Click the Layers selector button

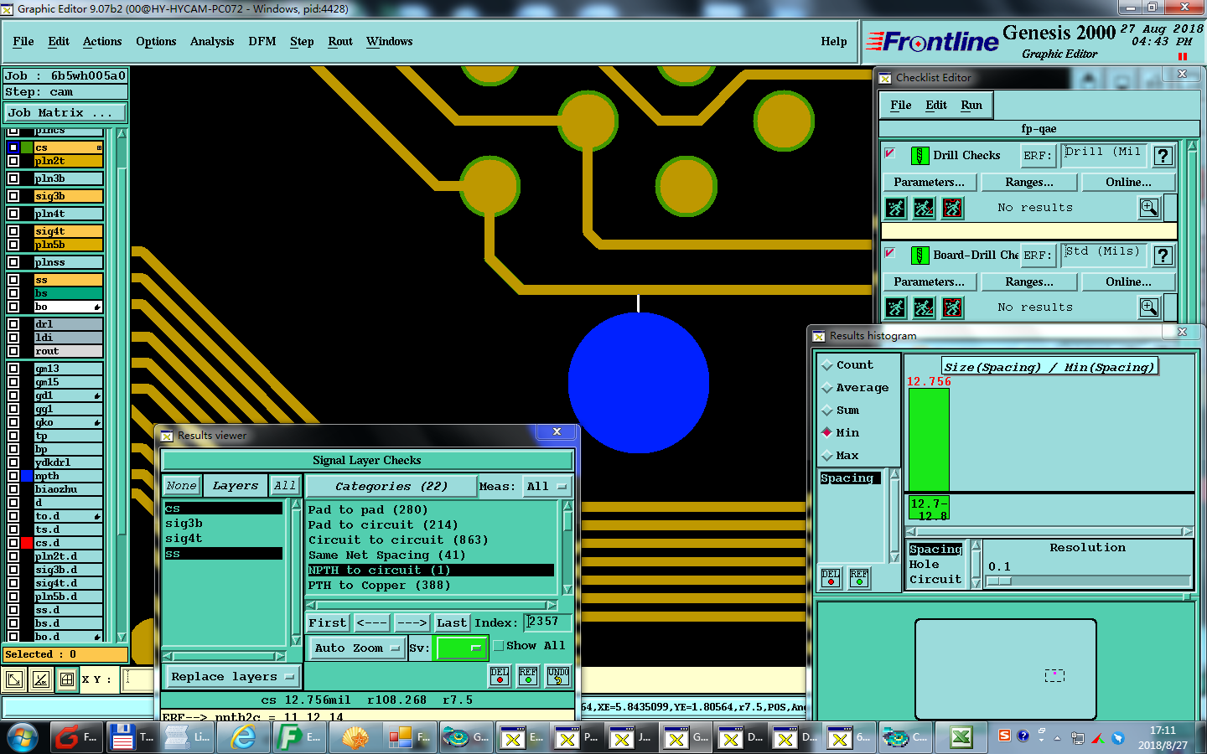tap(236, 486)
